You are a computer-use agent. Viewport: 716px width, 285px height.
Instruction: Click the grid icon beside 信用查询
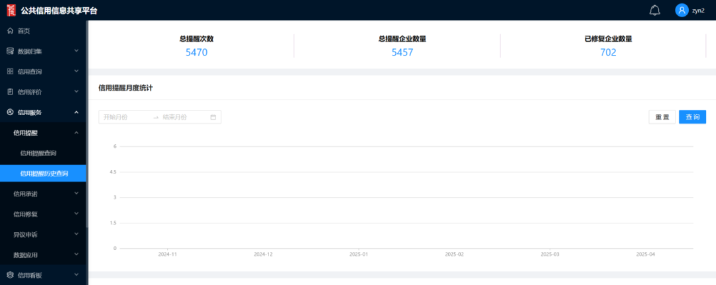click(10, 71)
